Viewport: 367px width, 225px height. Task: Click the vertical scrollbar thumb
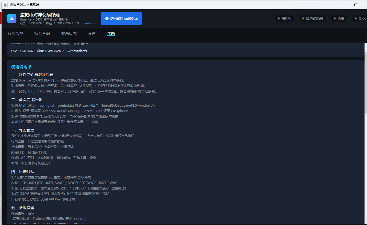tap(366, 82)
